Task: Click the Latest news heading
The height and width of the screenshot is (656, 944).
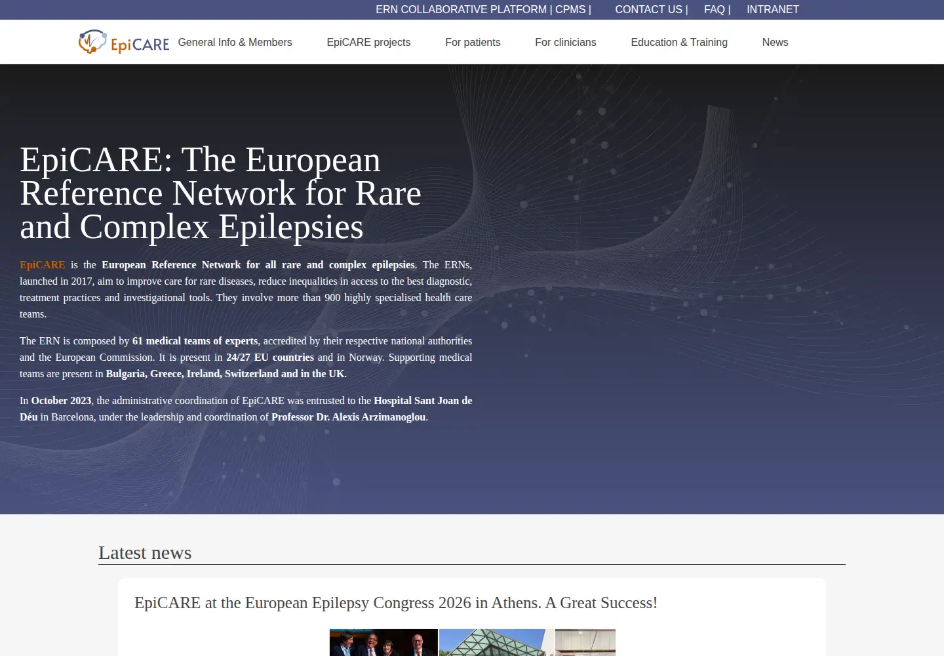Action: pos(145,553)
